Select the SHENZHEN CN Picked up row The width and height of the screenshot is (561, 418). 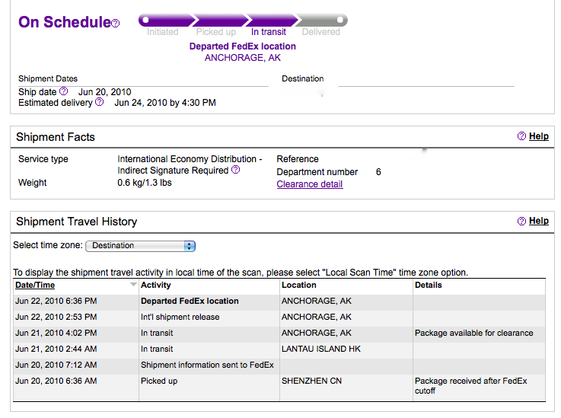[x=279, y=386]
